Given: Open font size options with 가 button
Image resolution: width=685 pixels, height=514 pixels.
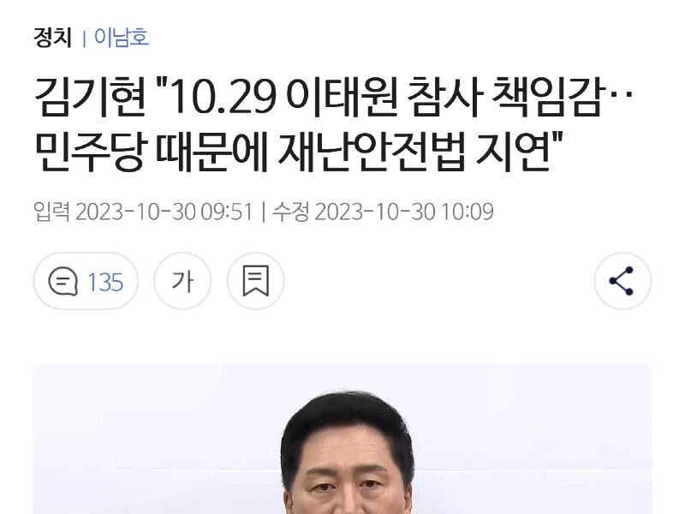Looking at the screenshot, I should [x=182, y=281].
